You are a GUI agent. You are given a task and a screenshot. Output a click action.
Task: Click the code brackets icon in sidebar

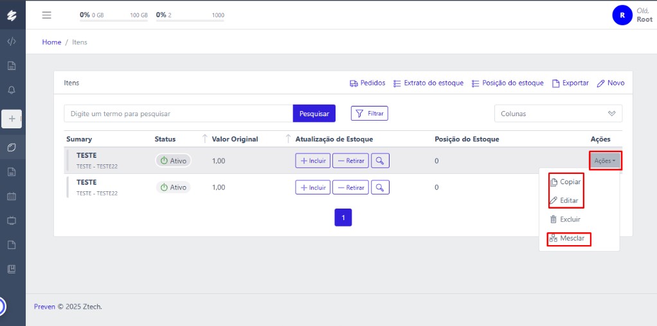pos(12,42)
